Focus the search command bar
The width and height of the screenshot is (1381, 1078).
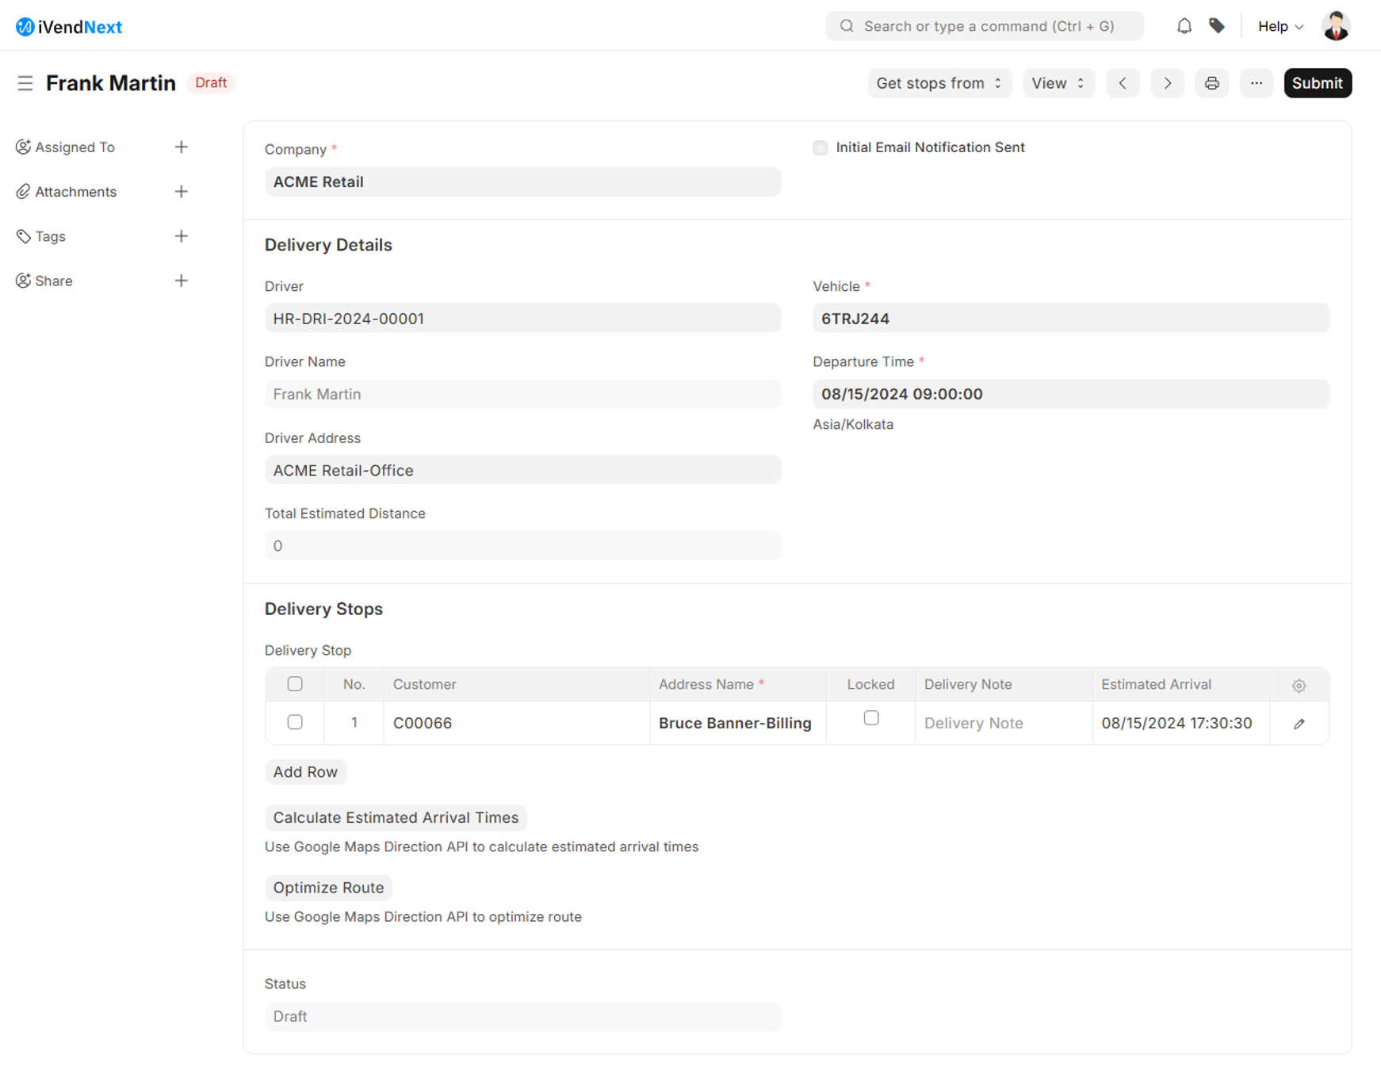[985, 26]
